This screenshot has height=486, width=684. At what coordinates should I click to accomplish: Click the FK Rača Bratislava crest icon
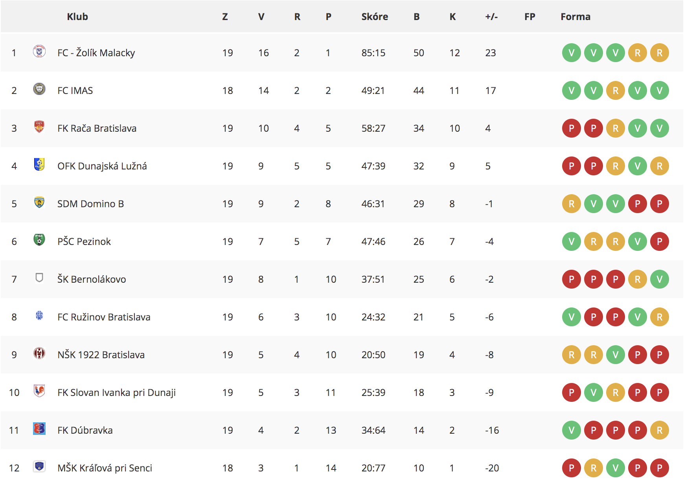pyautogui.click(x=39, y=127)
